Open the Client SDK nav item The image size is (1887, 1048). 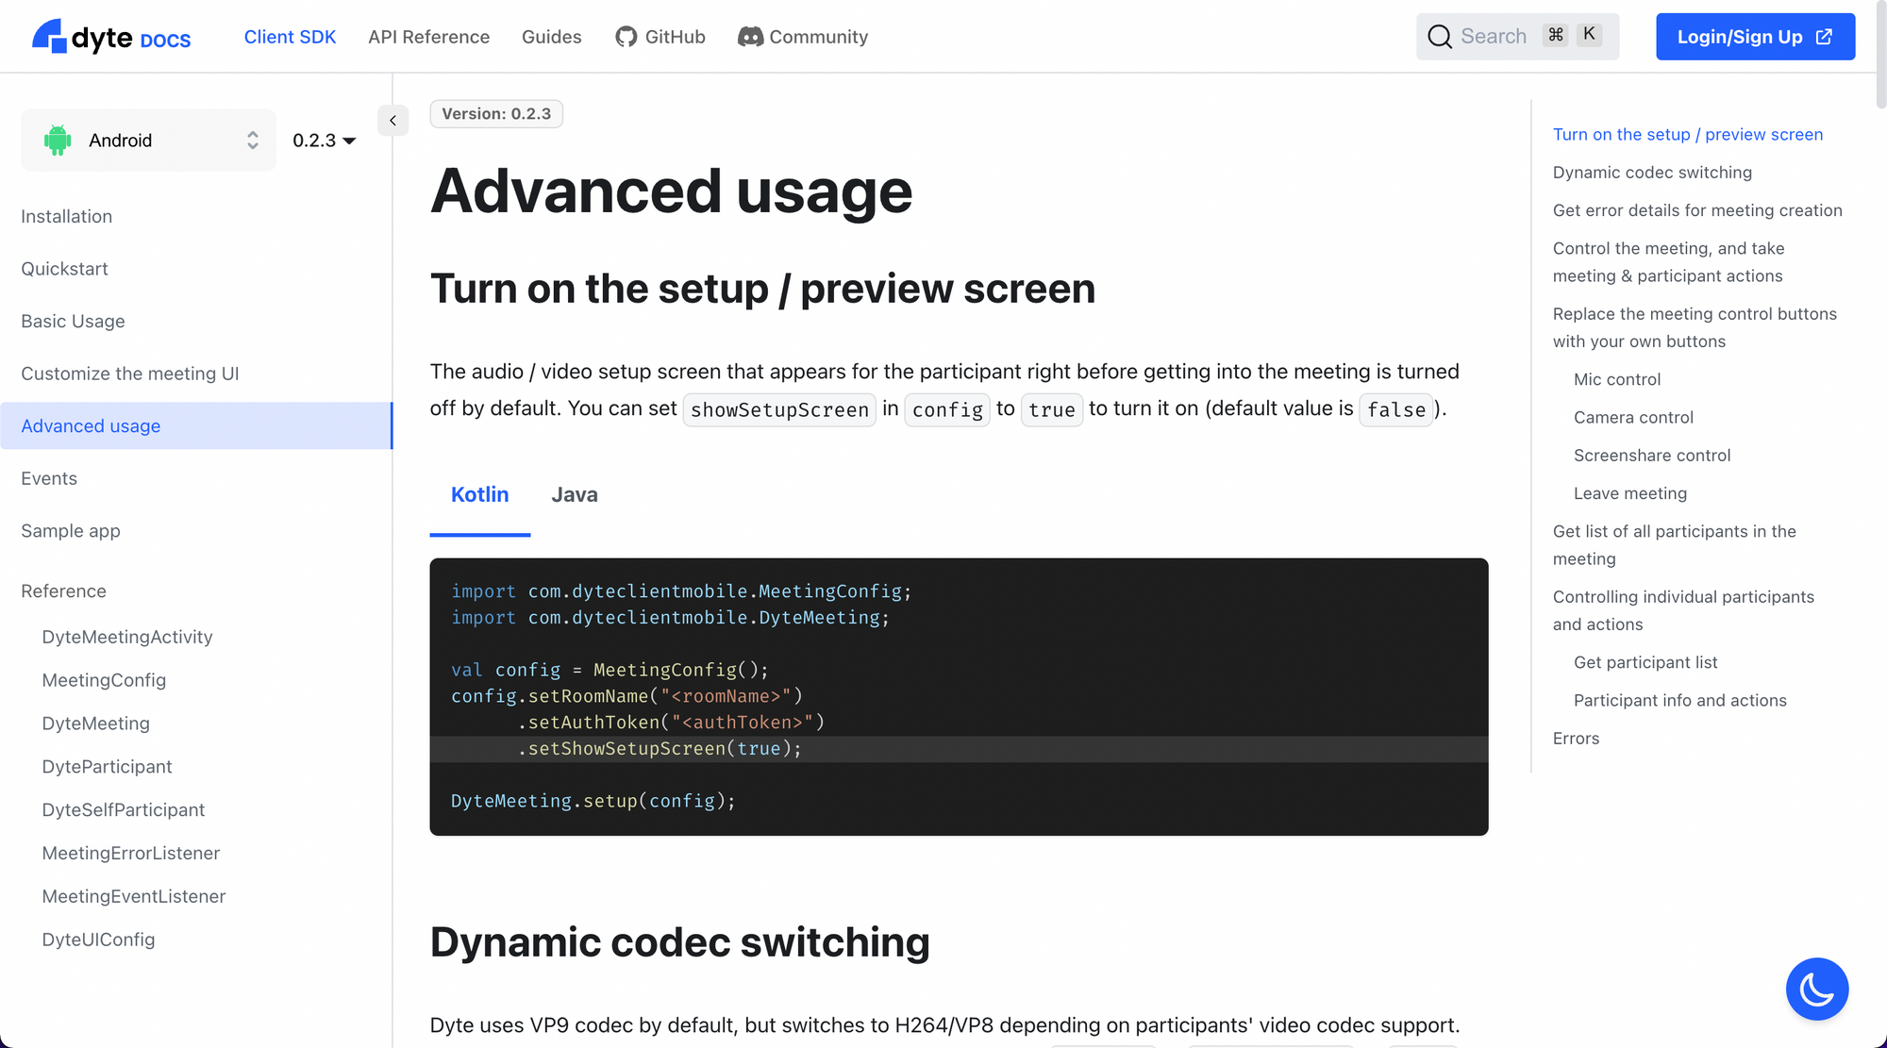(x=290, y=37)
